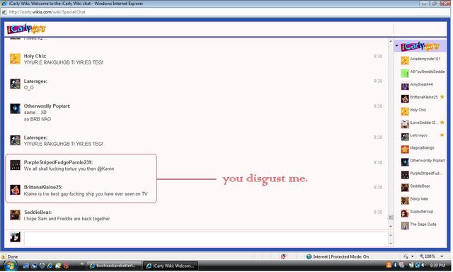Click the username Holy Chiz in the chat
The height and width of the screenshot is (272, 453).
35,56
